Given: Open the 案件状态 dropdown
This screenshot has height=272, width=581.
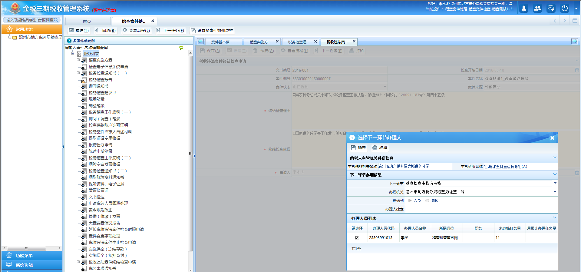Looking at the screenshot, I should (385, 87).
